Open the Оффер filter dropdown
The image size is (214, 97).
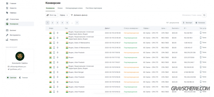[64, 15]
